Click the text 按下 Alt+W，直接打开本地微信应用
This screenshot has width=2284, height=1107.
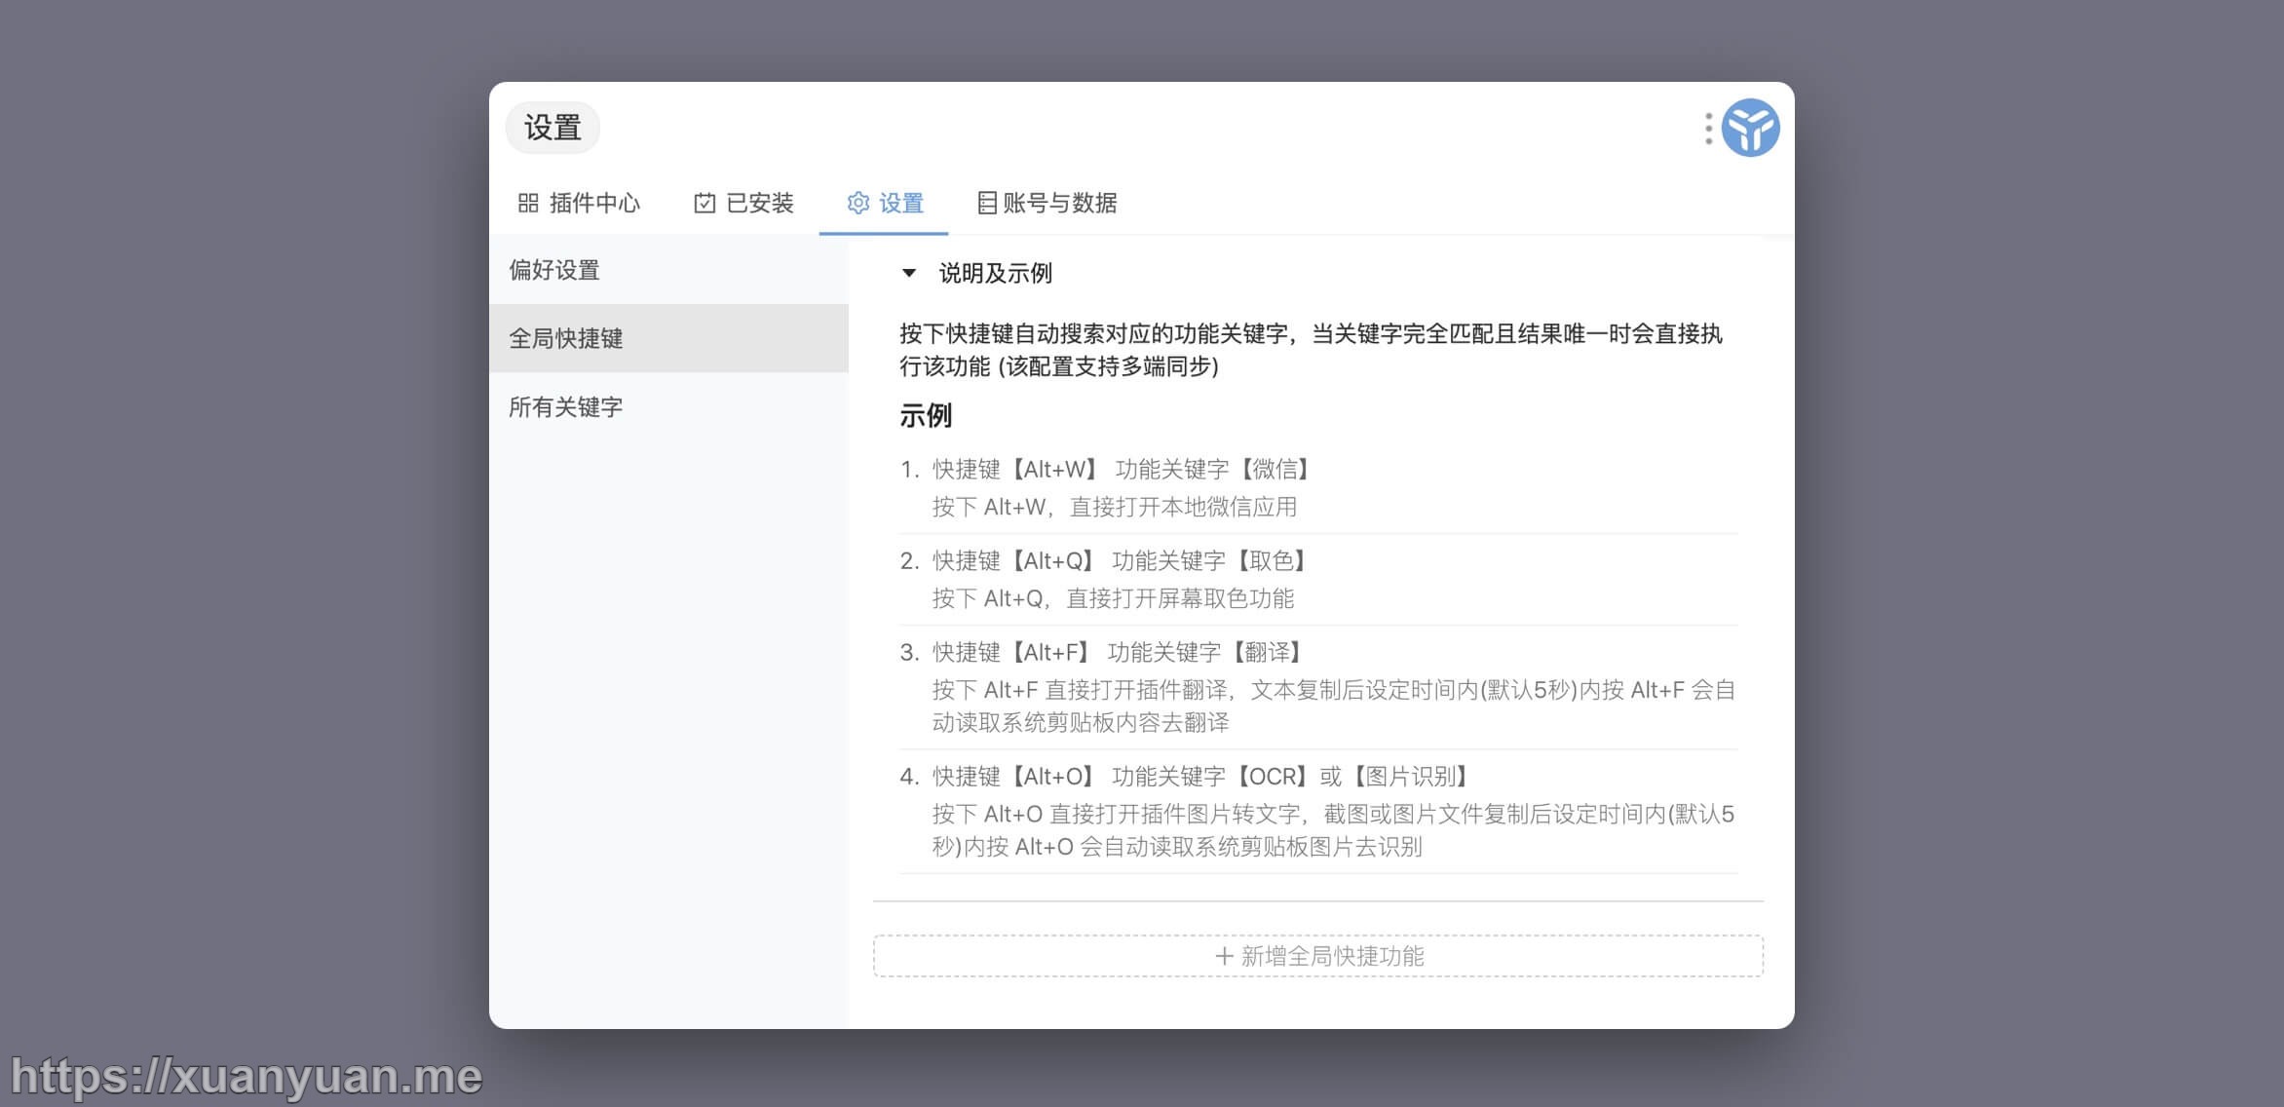1115,507
